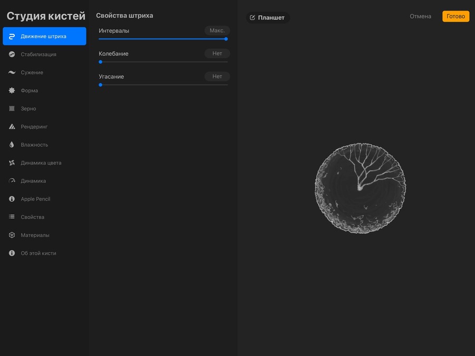This screenshot has height=356, width=475.
Task: Click the Динамика цвета pinwheel icon
Action: (x=12, y=163)
